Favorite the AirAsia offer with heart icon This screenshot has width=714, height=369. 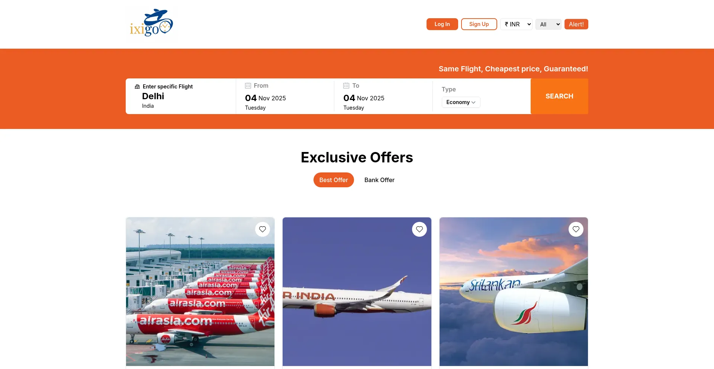263,229
